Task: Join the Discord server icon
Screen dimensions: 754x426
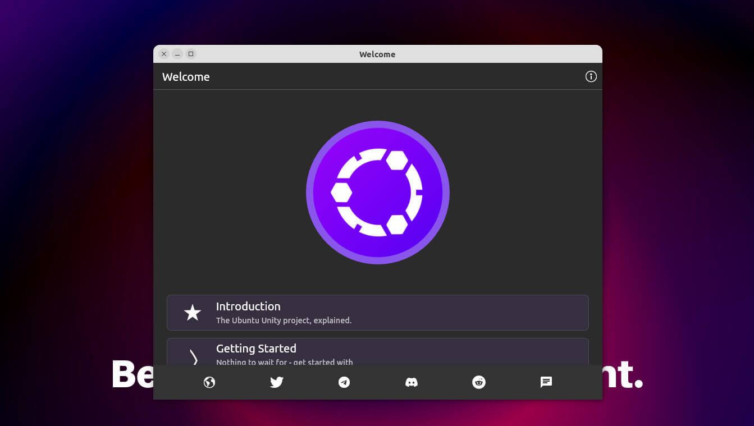Action: [x=412, y=382]
